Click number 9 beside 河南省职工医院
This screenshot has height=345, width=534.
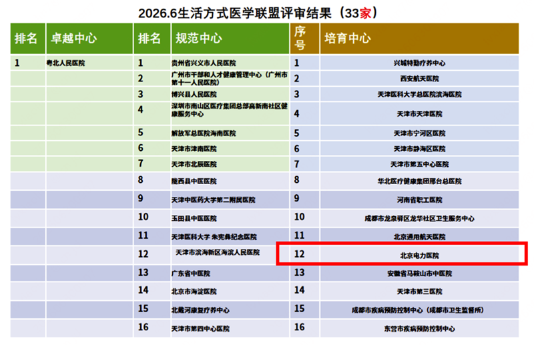point(296,198)
